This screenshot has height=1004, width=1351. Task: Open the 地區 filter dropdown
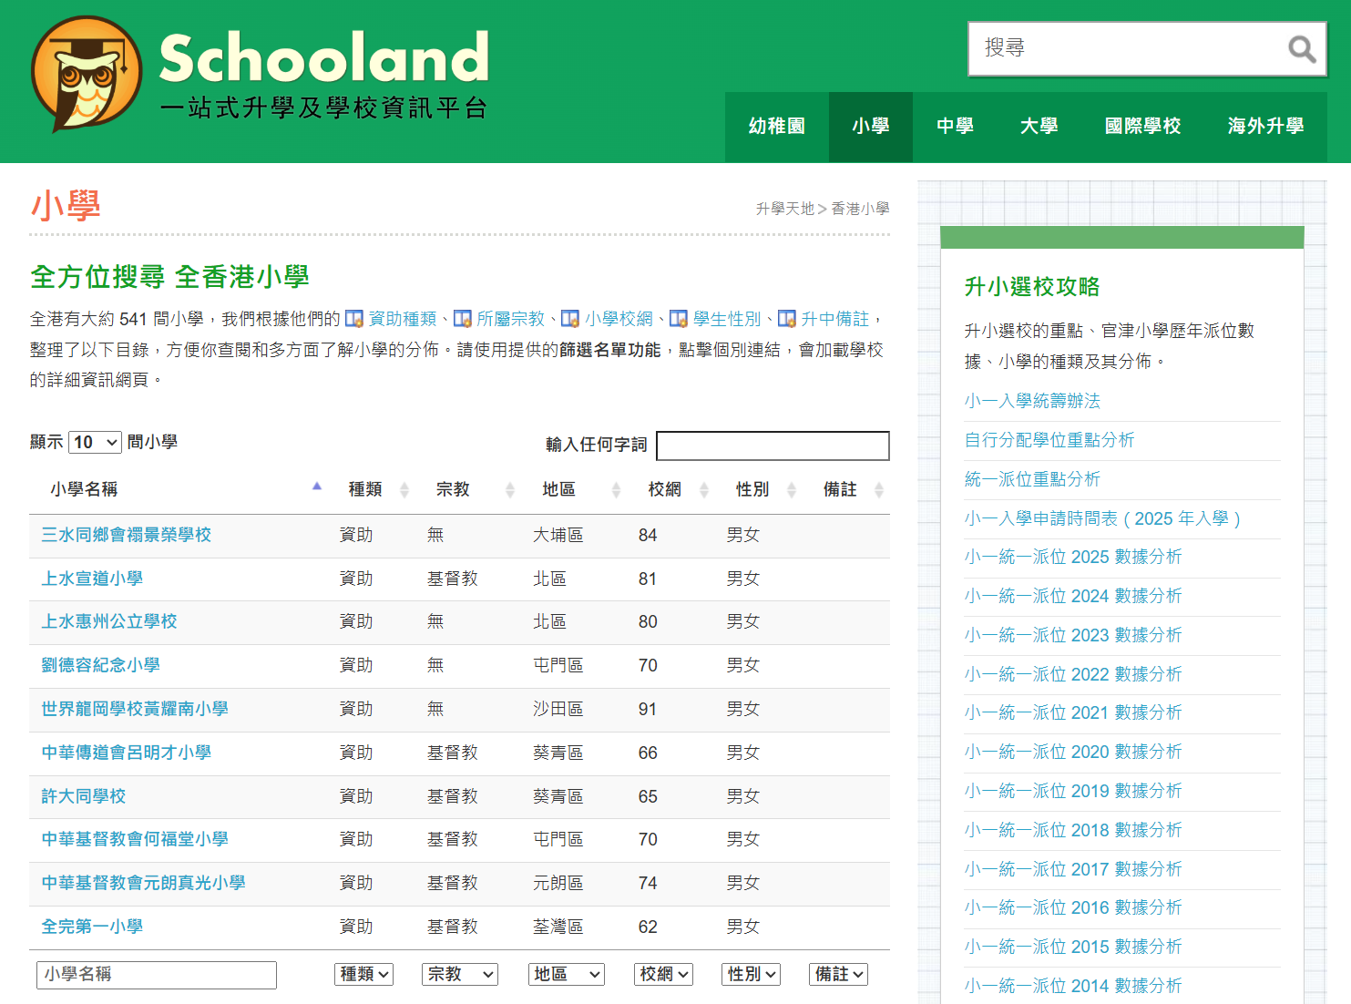click(x=567, y=974)
